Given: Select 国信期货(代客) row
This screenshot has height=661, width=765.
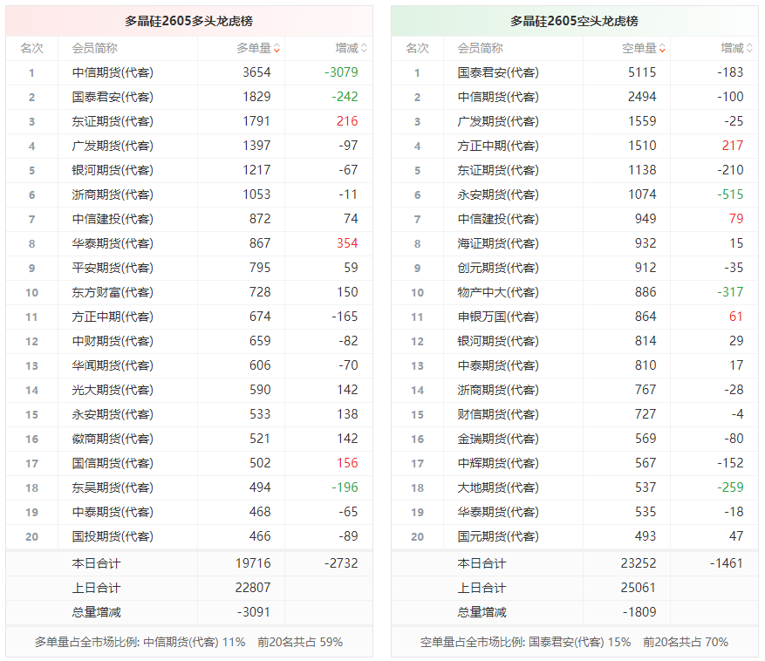Looking at the screenshot, I should click(189, 463).
